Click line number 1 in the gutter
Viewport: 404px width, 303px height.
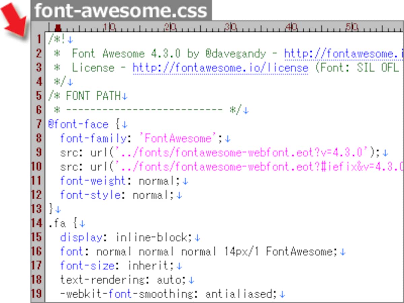point(39,39)
